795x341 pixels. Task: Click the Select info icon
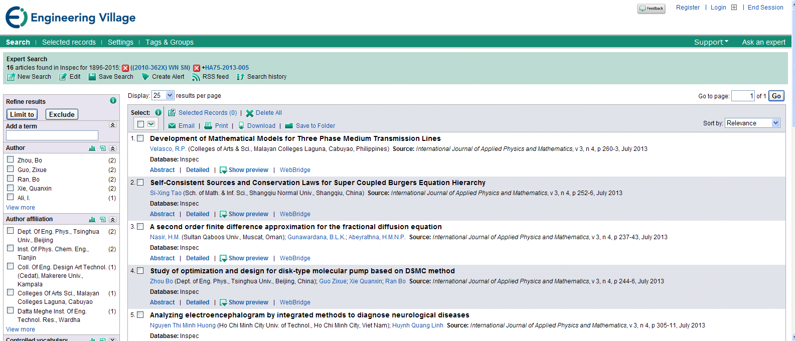(158, 112)
